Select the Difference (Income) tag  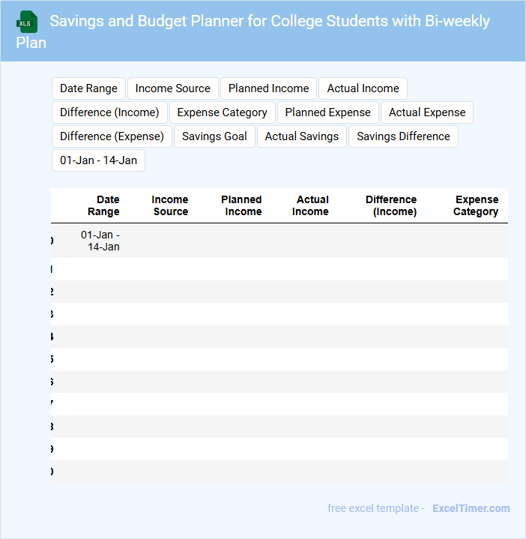[109, 112]
